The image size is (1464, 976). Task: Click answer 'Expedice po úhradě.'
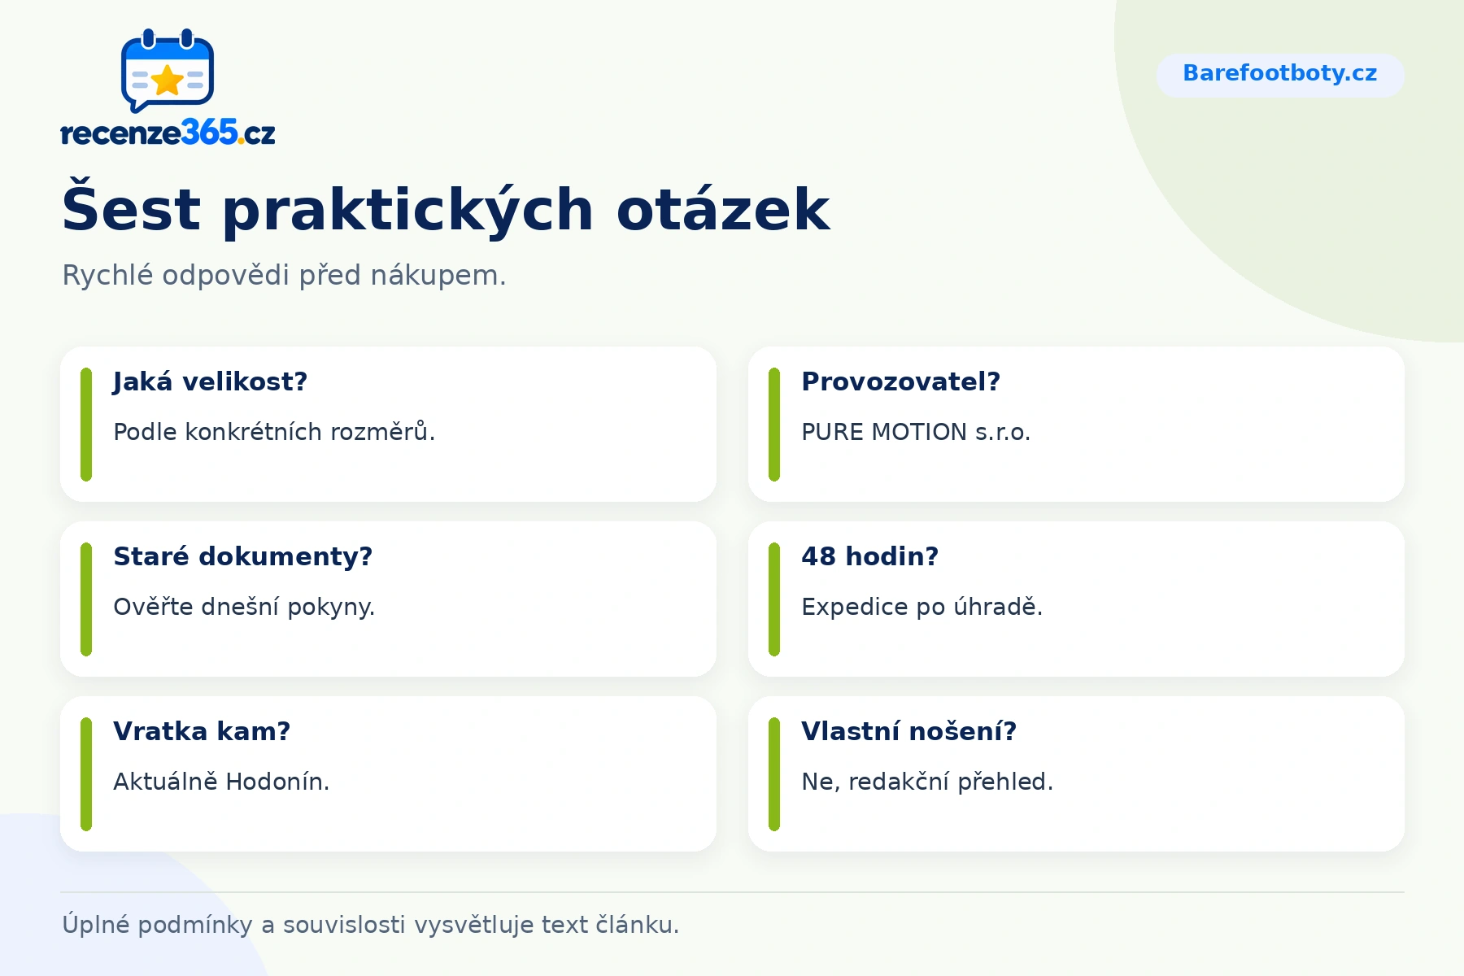[922, 607]
